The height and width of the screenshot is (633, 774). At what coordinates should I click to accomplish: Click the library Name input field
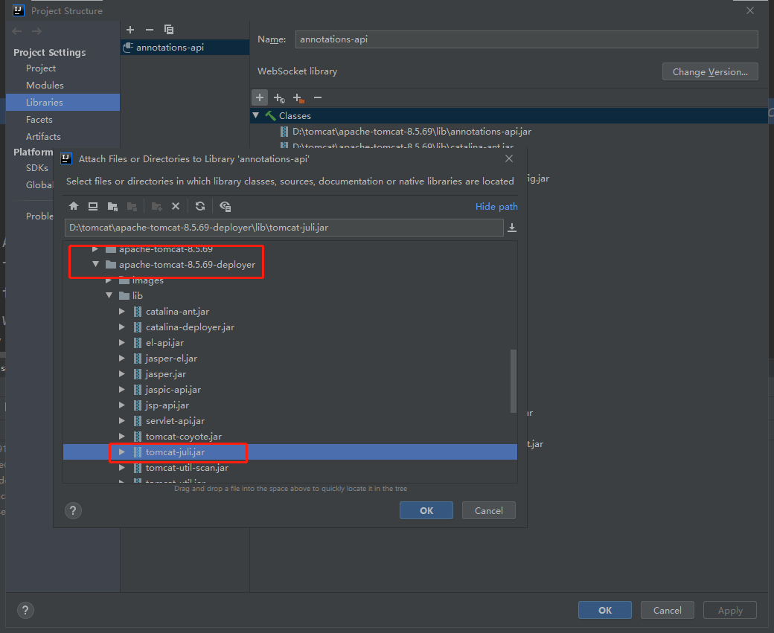[526, 39]
